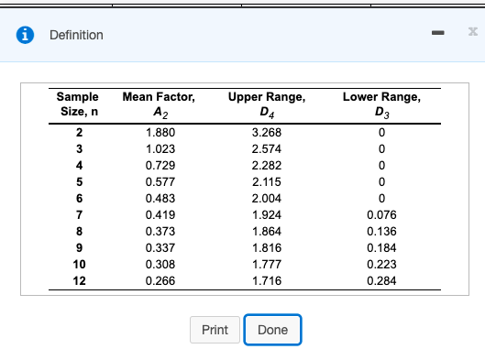Viewport: 485px width, 349px height.
Task: Click the blue info icon beside Definition
Action: click(25, 35)
